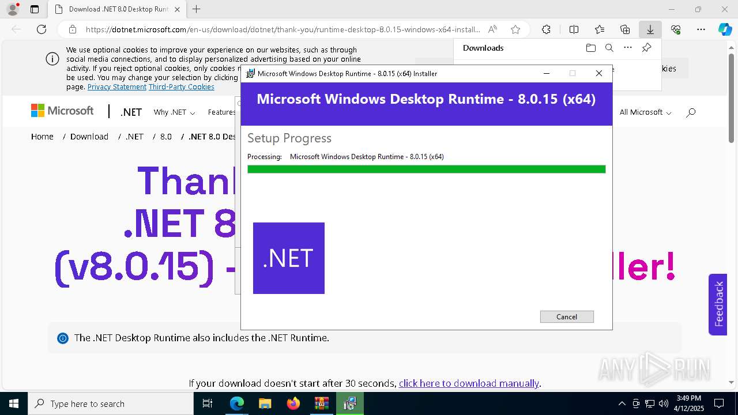Open Task View on taskbar
The image size is (738, 415).
click(208, 403)
